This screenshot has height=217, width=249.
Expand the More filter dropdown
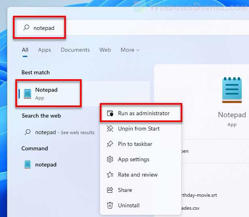pyautogui.click(x=130, y=50)
